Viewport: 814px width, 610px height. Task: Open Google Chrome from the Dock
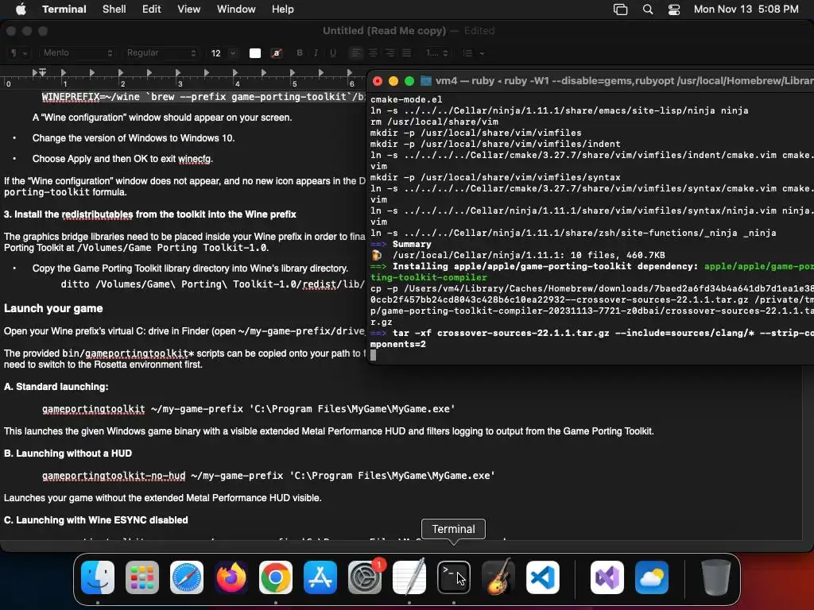point(276,577)
